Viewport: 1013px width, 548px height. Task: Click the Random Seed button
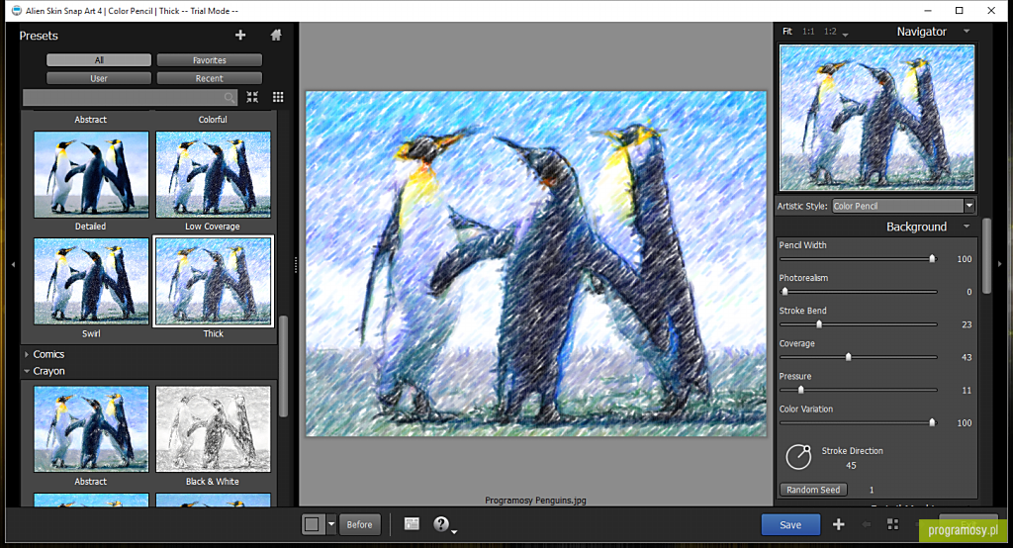(813, 490)
